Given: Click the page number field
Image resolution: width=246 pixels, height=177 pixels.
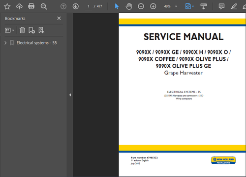Looking at the screenshot, I should [89, 6].
